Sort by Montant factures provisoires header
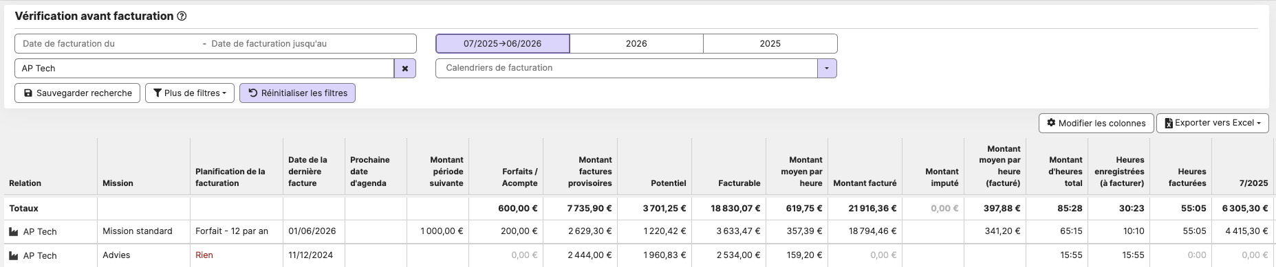 590,172
